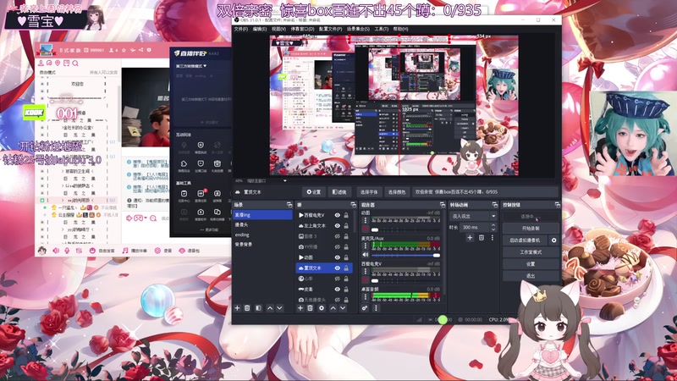The image size is (677, 381).
Task: Open source properties gear in Sources panel
Action: point(322,308)
